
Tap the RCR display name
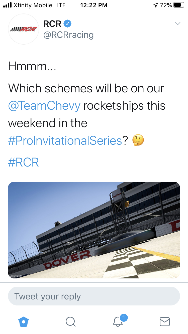(x=52, y=24)
